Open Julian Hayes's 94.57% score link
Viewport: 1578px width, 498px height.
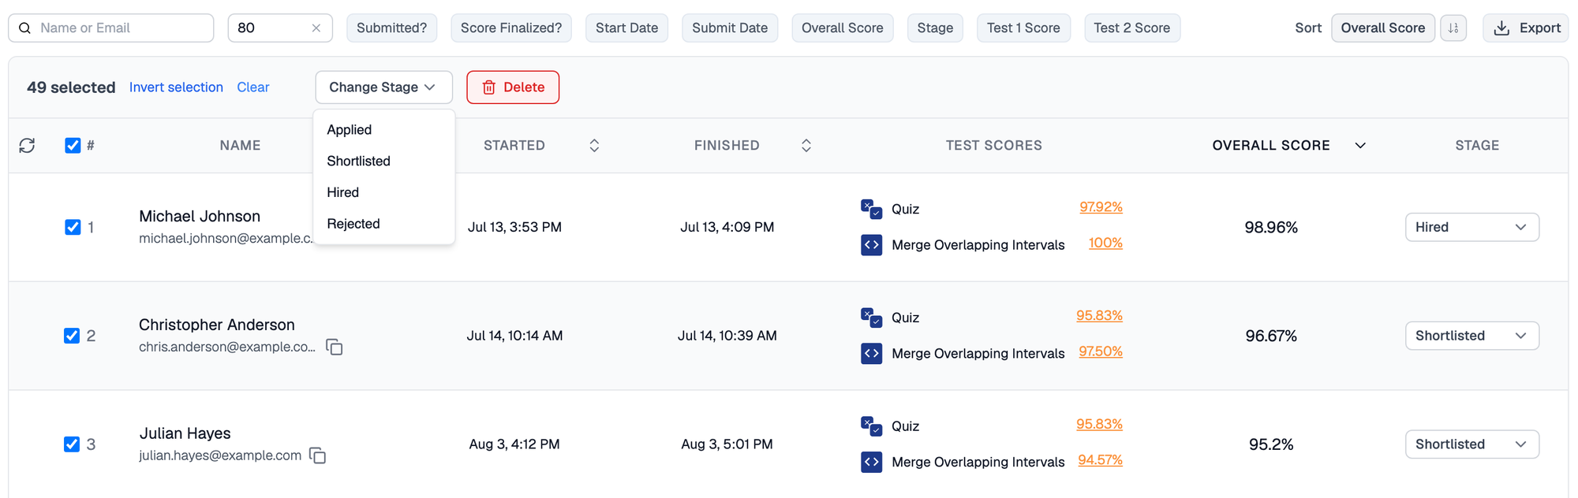pos(1100,460)
